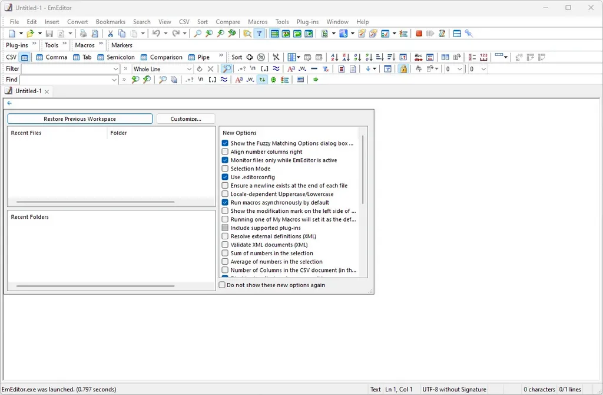The image size is (603, 395).
Task: Uncheck Monitor files only while EmEditor is active
Action: [225, 160]
